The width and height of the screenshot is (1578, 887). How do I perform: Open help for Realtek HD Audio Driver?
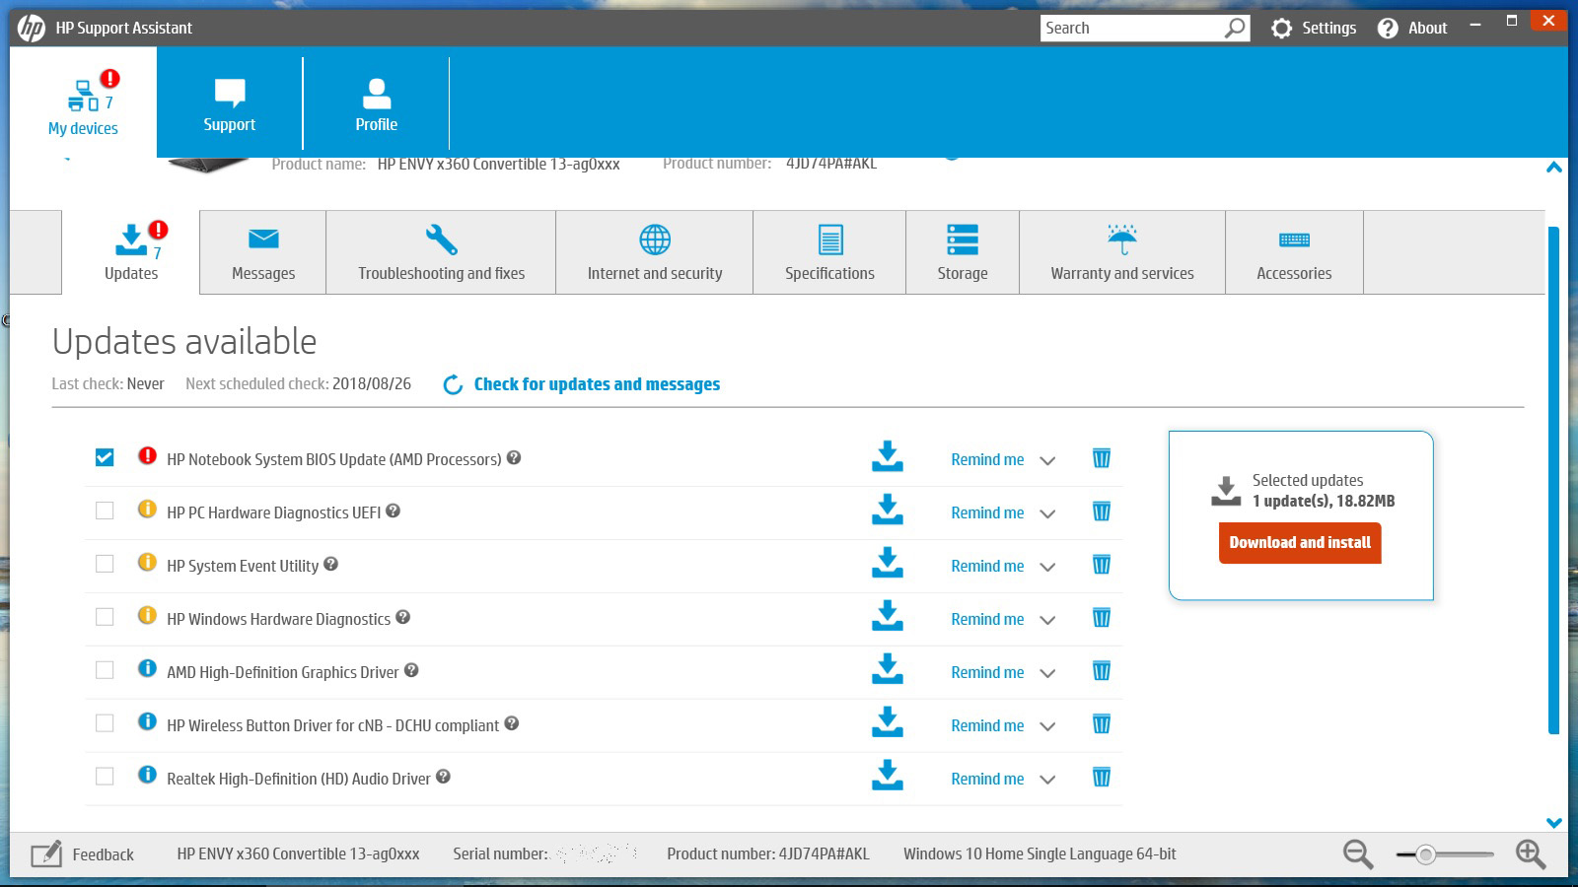tap(443, 777)
